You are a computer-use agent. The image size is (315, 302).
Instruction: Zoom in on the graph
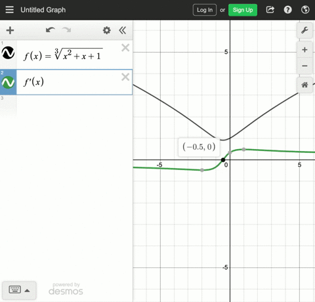(x=304, y=50)
